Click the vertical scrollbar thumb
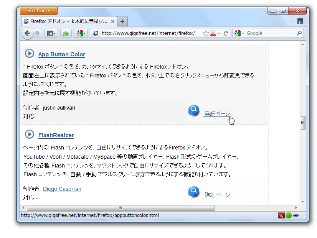This screenshot has height=238, width=317. [x=302, y=123]
